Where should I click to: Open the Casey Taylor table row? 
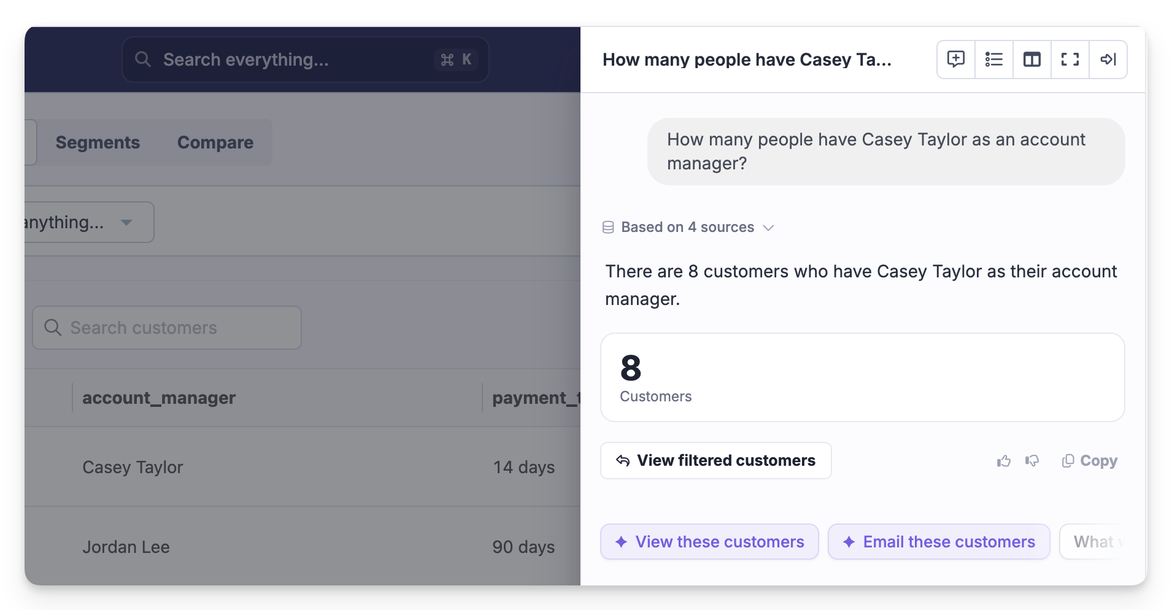(303, 467)
